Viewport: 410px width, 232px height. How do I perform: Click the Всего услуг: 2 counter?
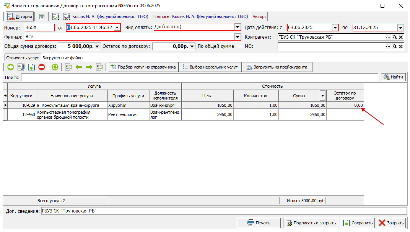point(72,201)
